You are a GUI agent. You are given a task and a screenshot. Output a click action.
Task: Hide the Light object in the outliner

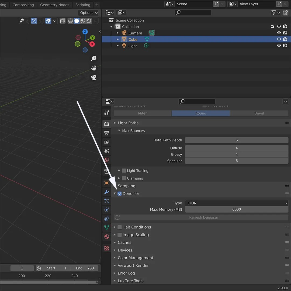[x=279, y=46]
